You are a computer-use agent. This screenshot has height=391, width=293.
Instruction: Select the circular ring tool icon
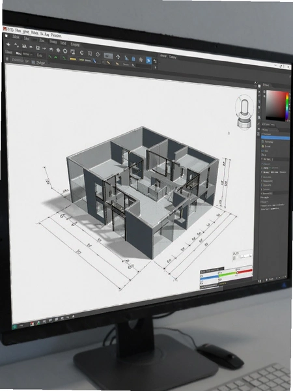65,51
